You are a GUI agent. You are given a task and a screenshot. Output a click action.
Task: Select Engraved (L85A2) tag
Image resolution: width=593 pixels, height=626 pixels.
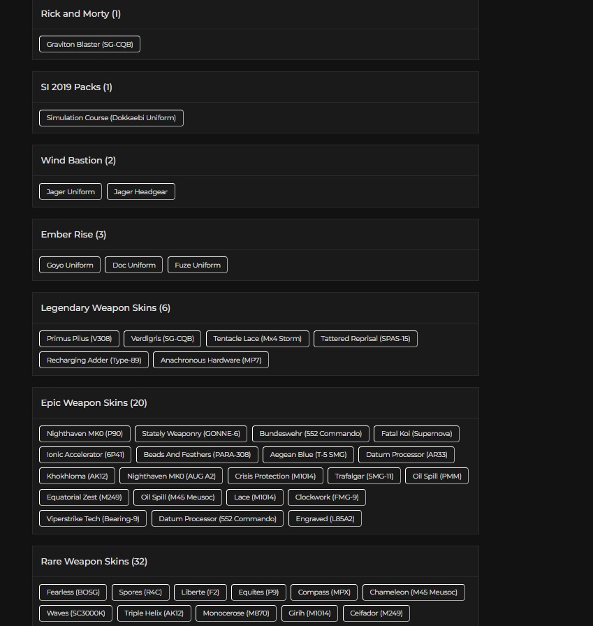[x=325, y=518]
